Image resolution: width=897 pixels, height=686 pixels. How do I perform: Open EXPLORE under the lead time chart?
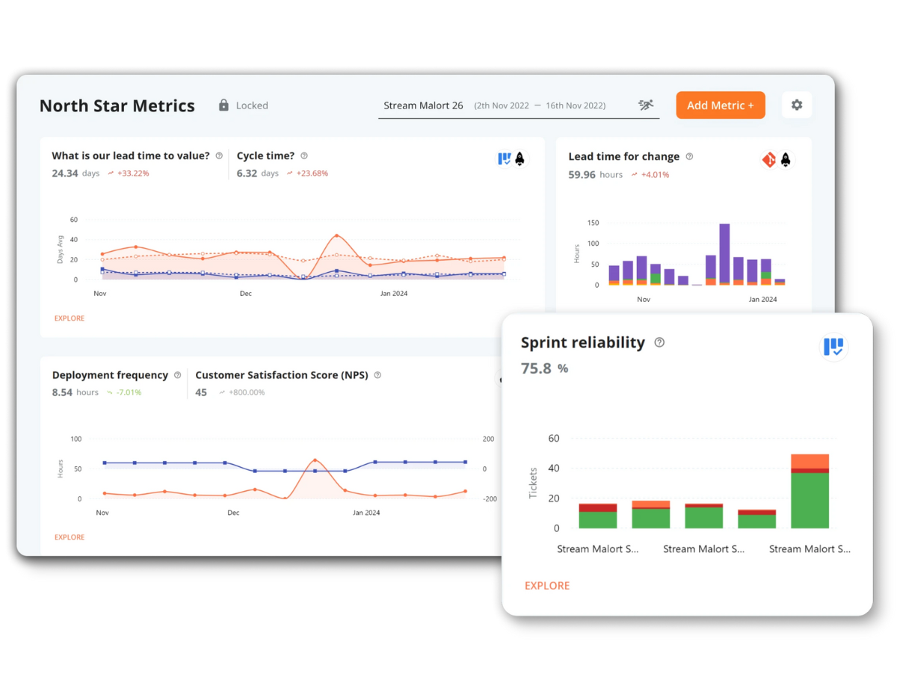tap(70, 318)
